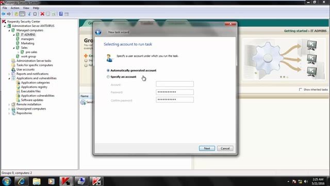Open the View menu
The height and width of the screenshot is (186, 330).
26,8
